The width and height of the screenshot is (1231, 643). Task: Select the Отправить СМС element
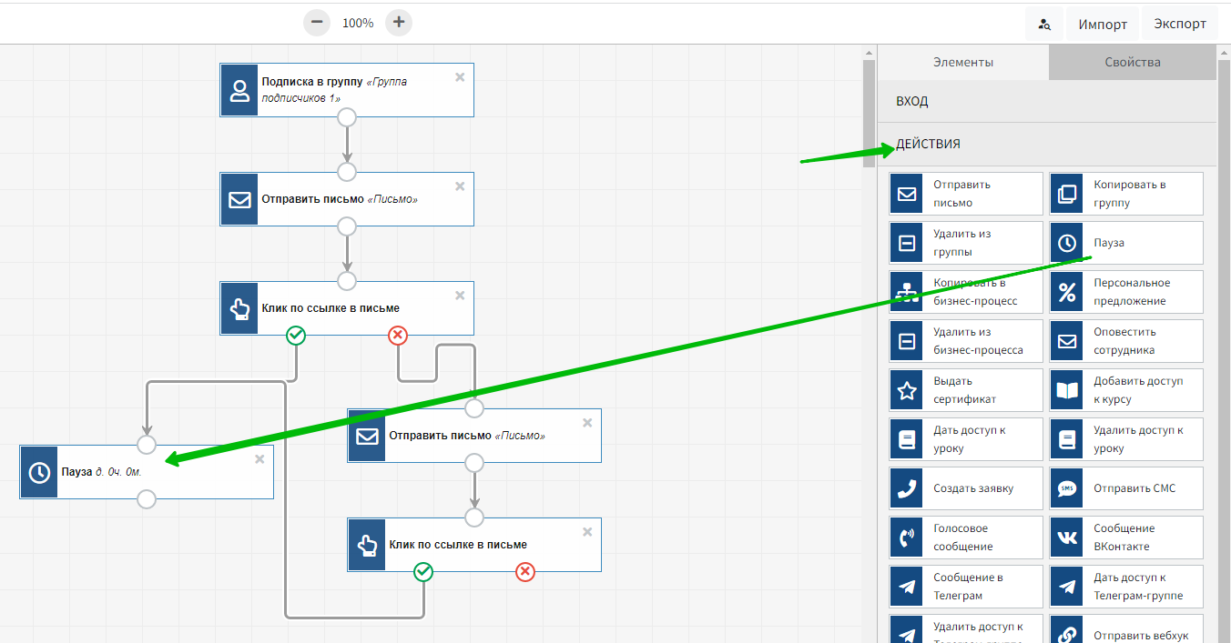pyautogui.click(x=1126, y=488)
